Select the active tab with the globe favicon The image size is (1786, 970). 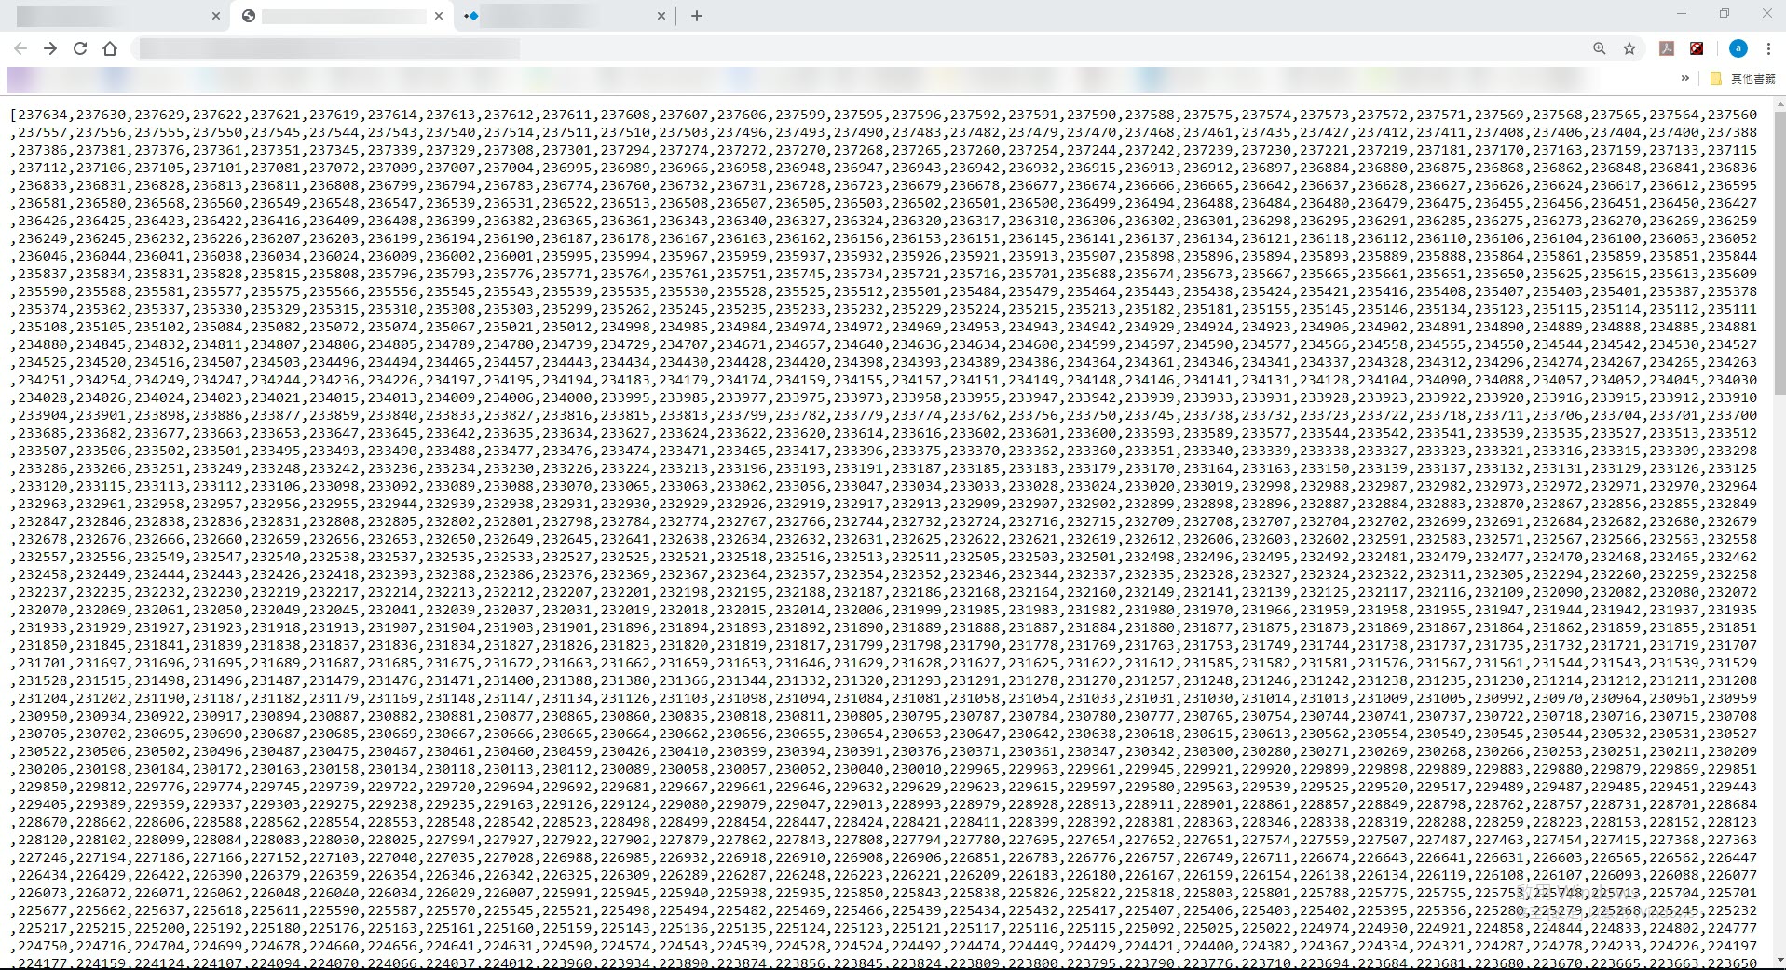(x=342, y=16)
